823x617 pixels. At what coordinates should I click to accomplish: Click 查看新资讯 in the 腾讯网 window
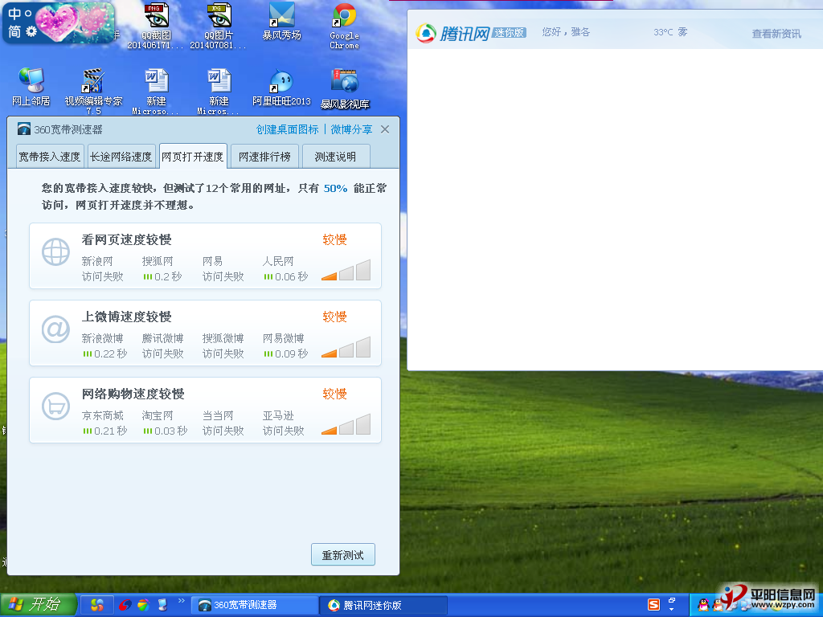pos(776,34)
